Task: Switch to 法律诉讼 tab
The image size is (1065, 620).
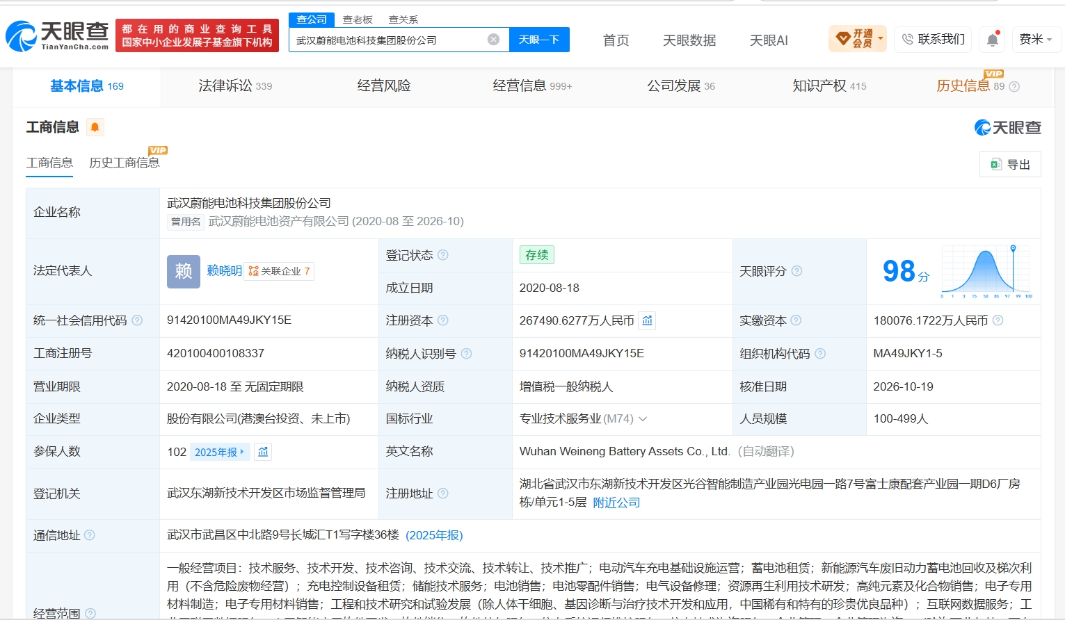Action: (x=235, y=85)
